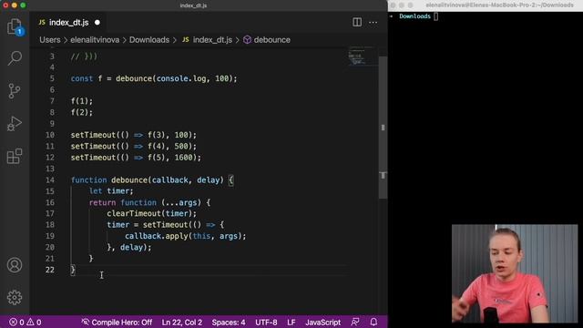Open the Manage gear menu
Viewport: 583px width, 328px height.
point(15,298)
